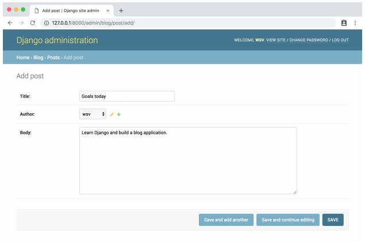Open the browser three-dot menu

[x=355, y=22]
